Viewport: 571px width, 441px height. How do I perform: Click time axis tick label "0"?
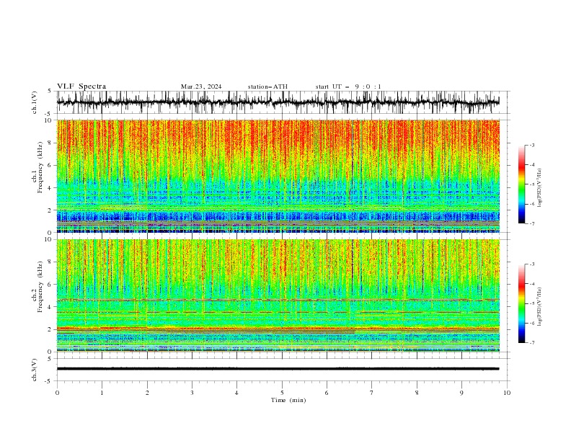(x=57, y=393)
